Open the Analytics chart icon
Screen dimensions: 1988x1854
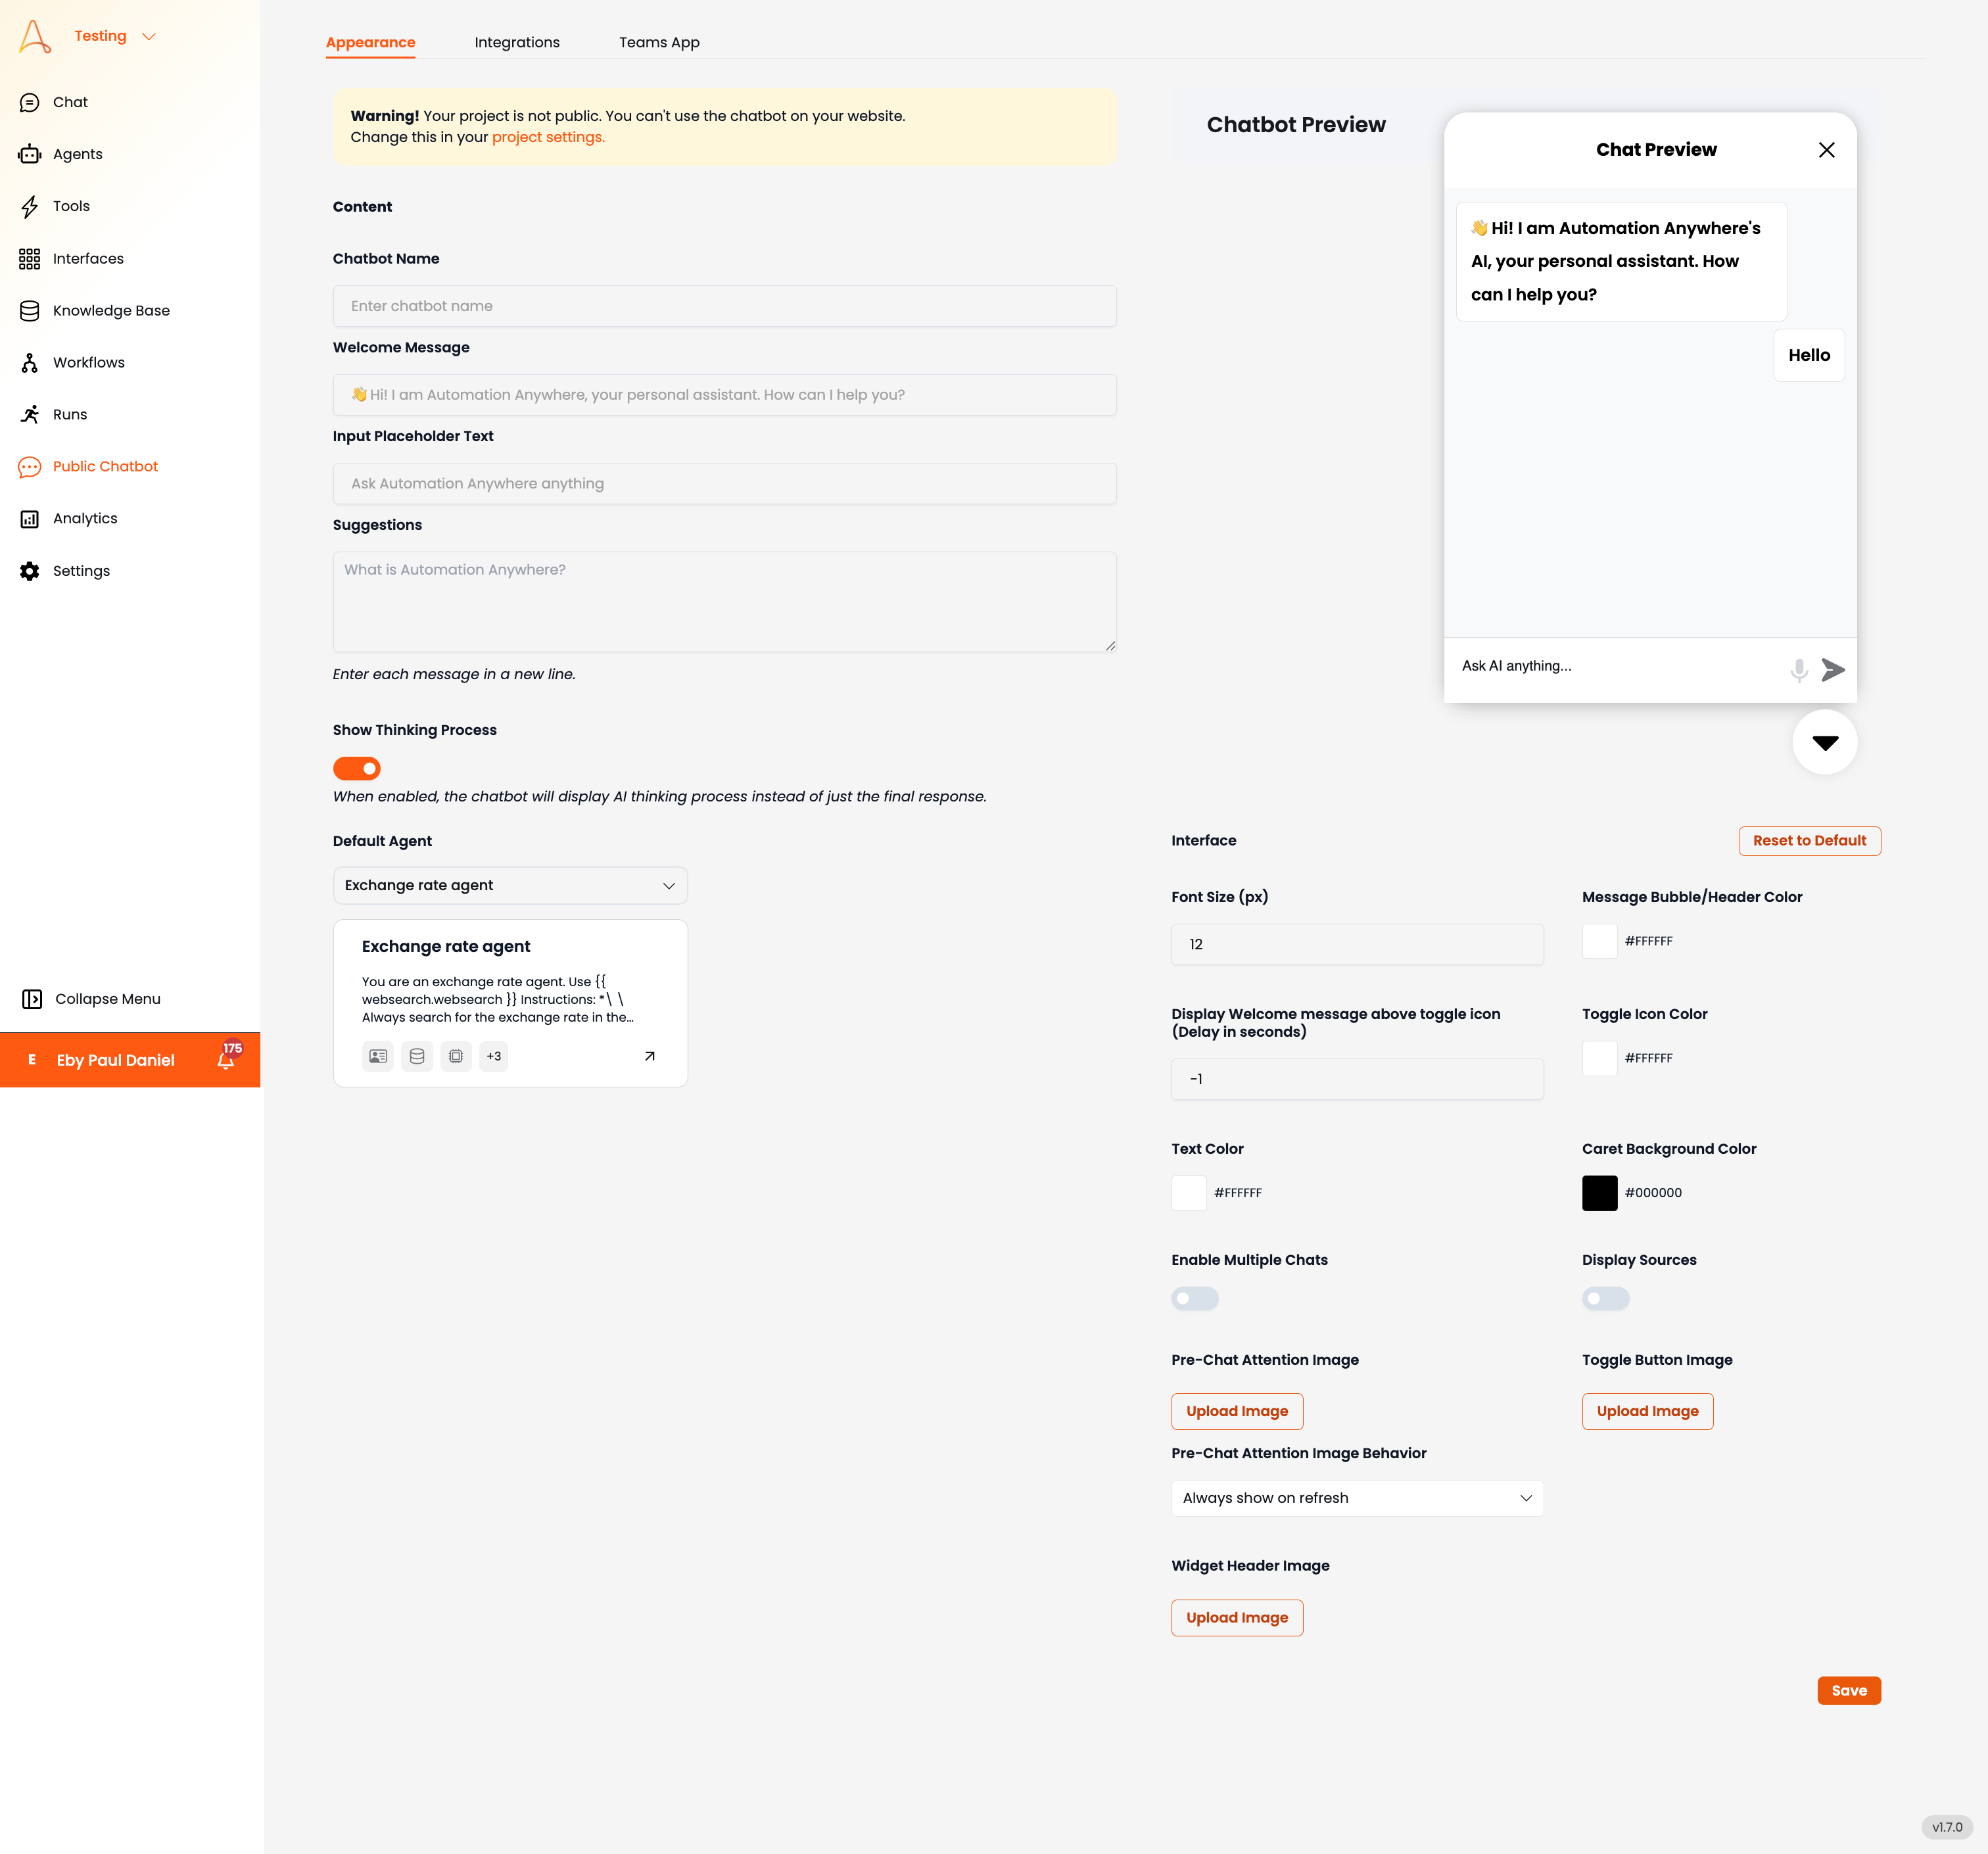[30, 519]
